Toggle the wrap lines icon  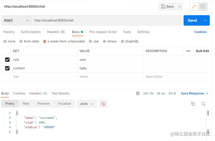[103, 104]
